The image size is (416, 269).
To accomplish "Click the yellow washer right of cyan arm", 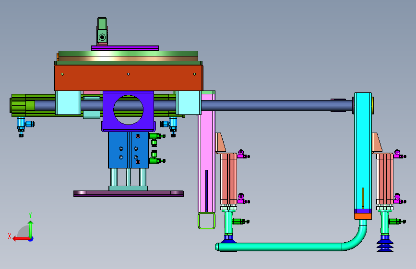I will (372, 105).
